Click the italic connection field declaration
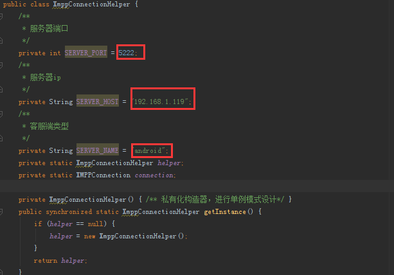The width and height of the screenshot is (394, 275). pyautogui.click(x=154, y=175)
